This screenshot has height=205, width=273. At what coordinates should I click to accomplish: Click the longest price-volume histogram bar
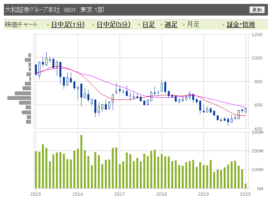(19, 98)
